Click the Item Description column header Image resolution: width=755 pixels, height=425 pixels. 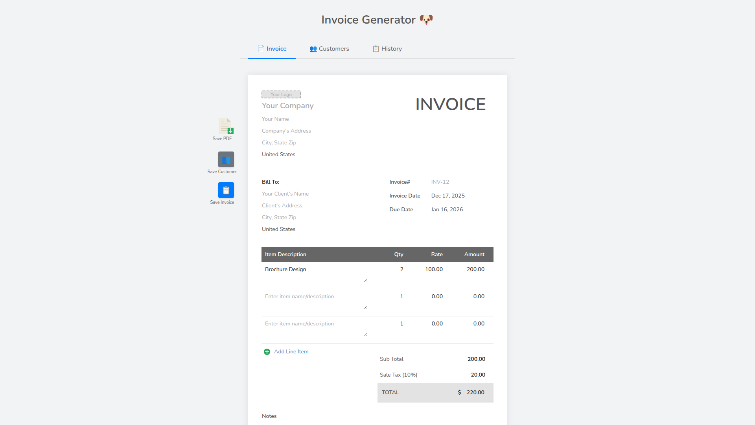click(285, 255)
